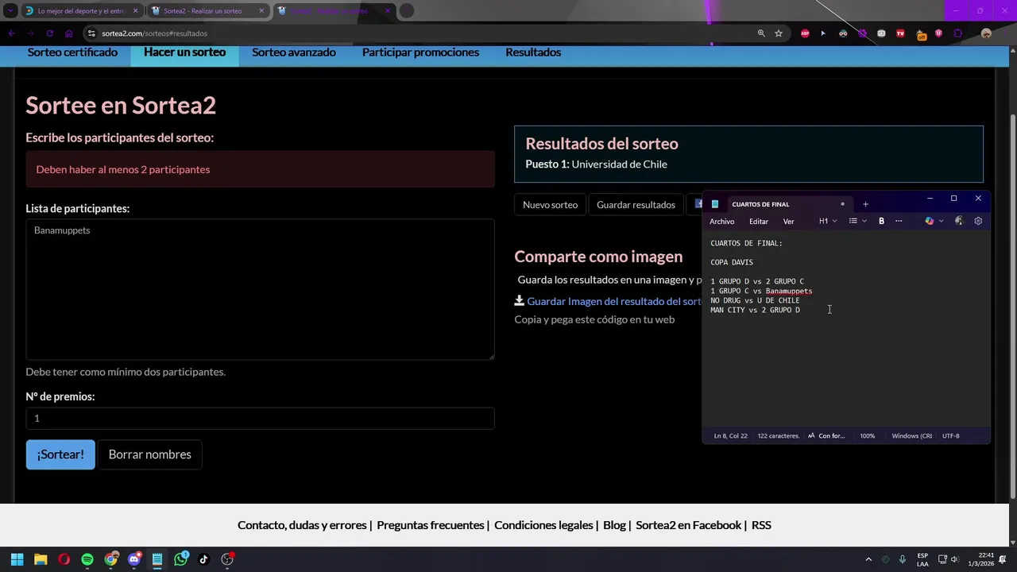Click into the Lista de participantes textarea
The width and height of the screenshot is (1017, 572).
pos(260,289)
